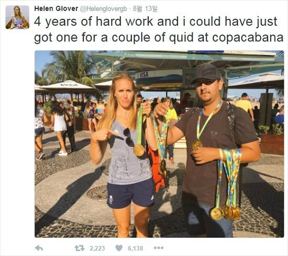View the 6,138 likes count

pyautogui.click(x=136, y=249)
